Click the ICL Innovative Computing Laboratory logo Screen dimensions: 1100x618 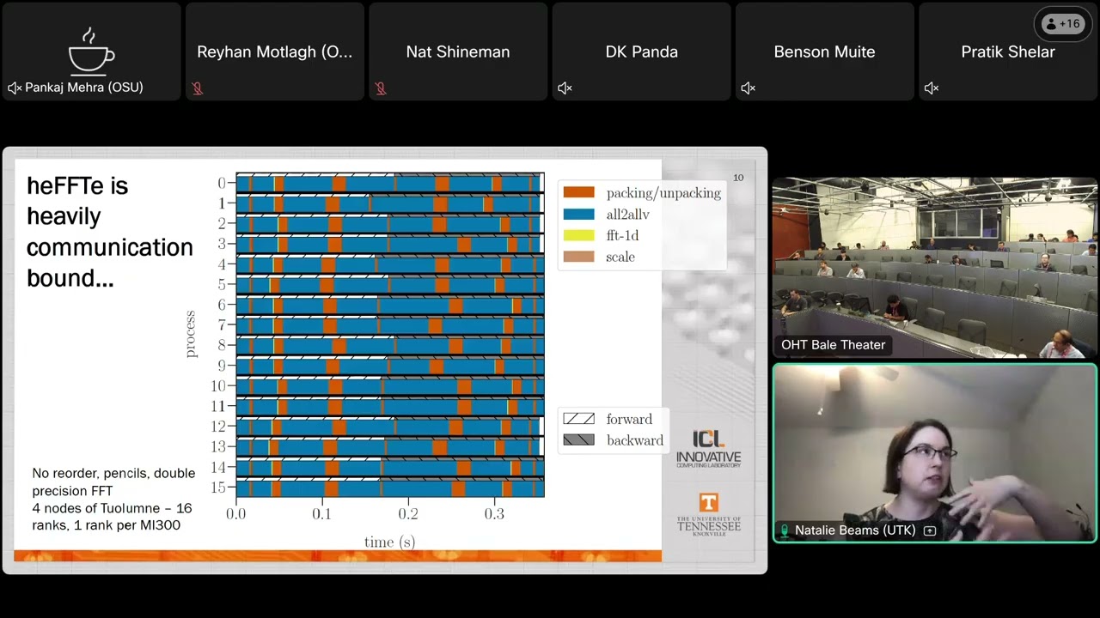pos(708,449)
